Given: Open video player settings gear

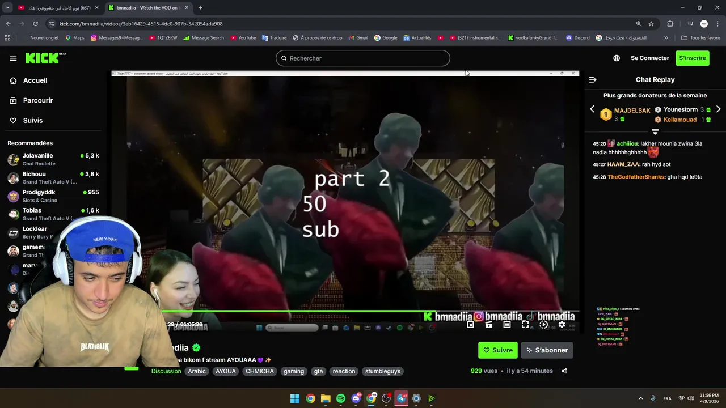Looking at the screenshot, I should click(562, 325).
